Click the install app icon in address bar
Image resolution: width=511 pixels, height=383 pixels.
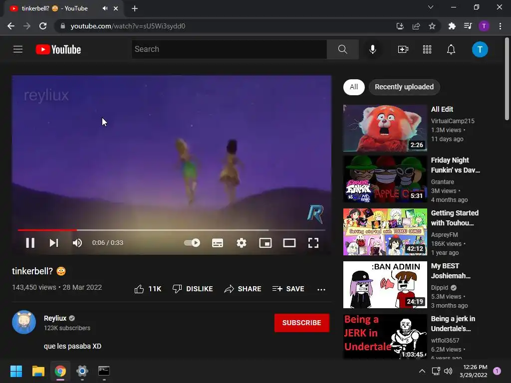point(400,26)
